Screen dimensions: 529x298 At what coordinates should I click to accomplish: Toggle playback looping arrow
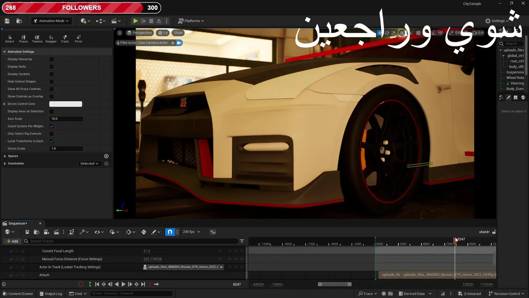[156, 284]
